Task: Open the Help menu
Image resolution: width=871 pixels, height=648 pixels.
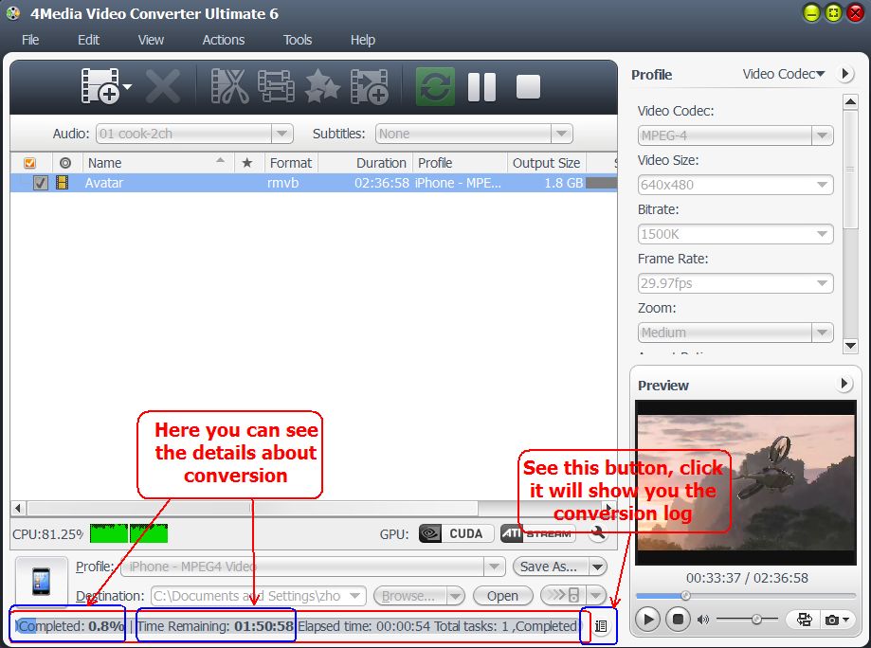Action: tap(363, 40)
